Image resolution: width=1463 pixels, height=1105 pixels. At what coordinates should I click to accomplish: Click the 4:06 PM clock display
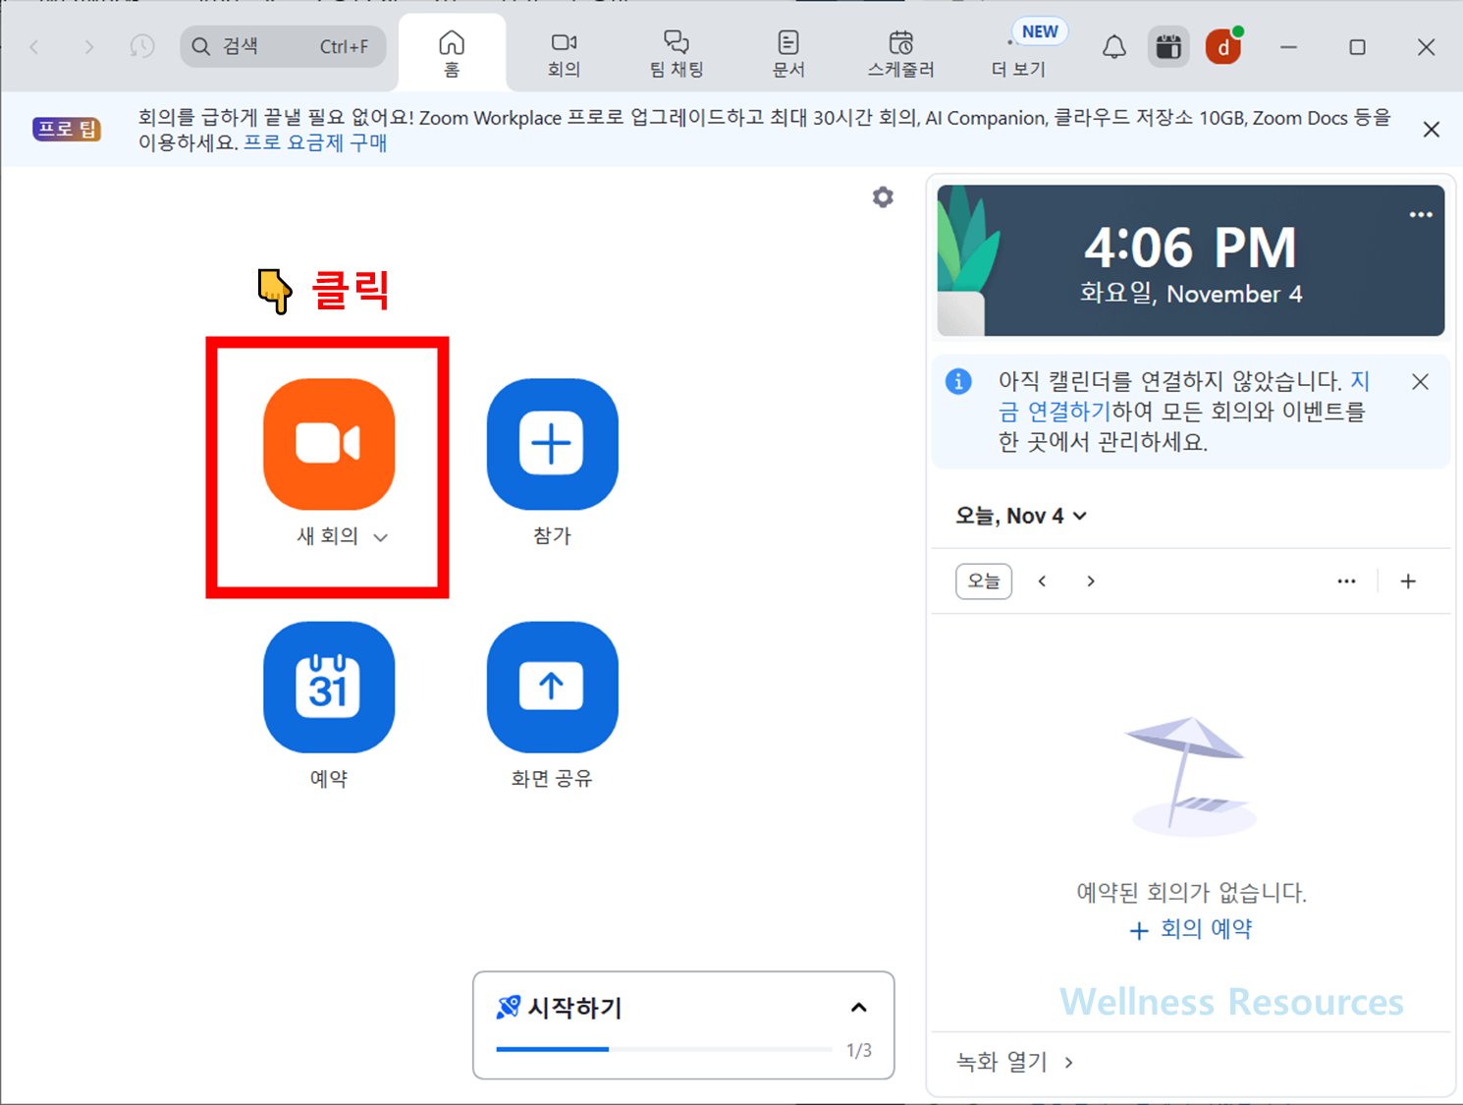1190,247
